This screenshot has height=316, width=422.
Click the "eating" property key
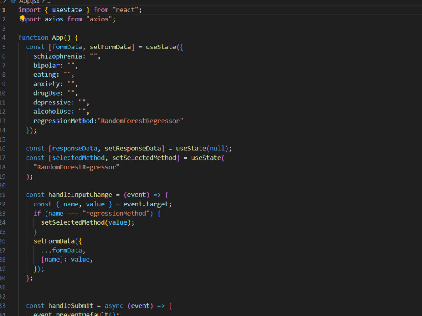pos(44,75)
